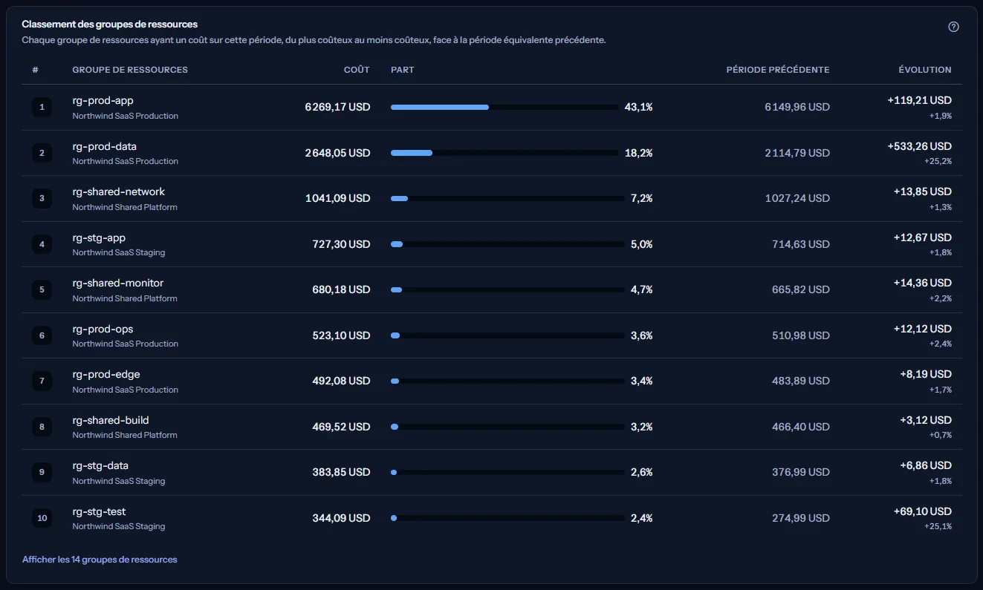Click the cost value 344,09 USD

coord(341,518)
